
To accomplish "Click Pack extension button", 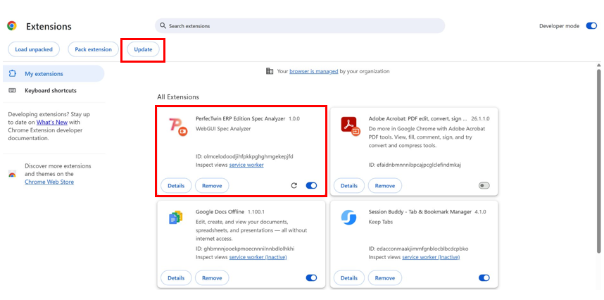I will pos(93,49).
